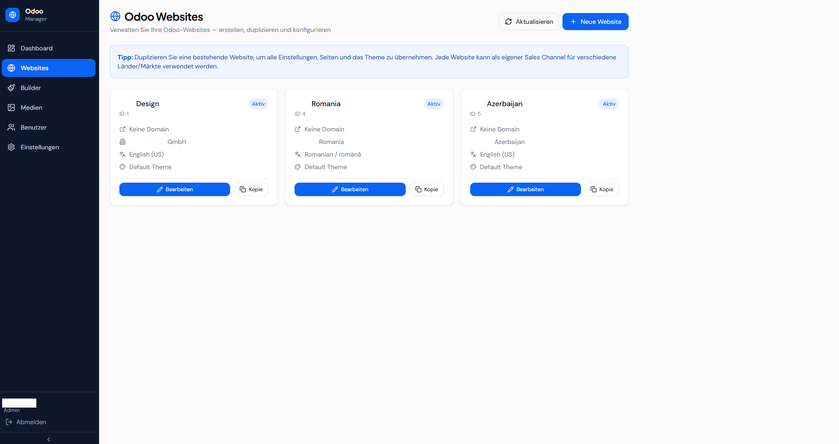Edit the Design website via Bearbeiten
This screenshot has height=444, width=839.
(x=175, y=189)
